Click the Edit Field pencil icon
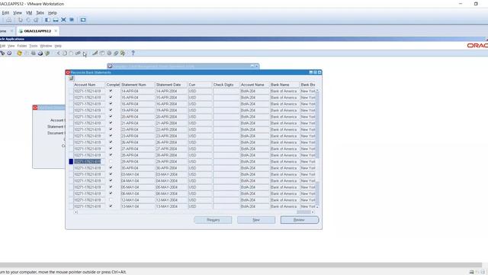488x275 pixels. [x=95, y=53]
